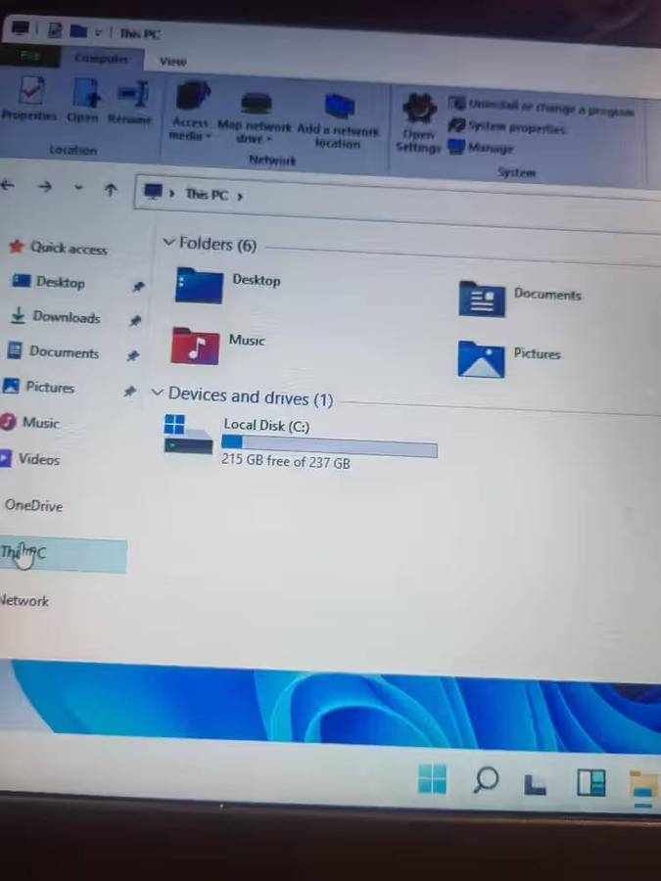The image size is (661, 881).
Task: Click '215 GB free of 237 GB' text
Action: click(286, 461)
